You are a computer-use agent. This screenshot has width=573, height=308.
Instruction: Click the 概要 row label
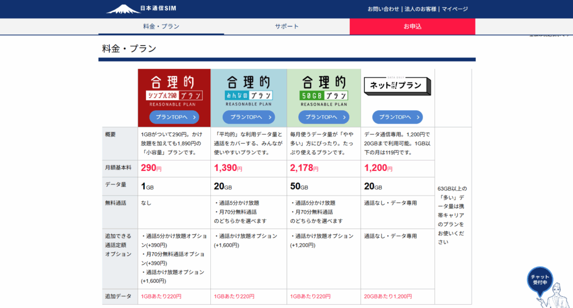[x=110, y=134]
